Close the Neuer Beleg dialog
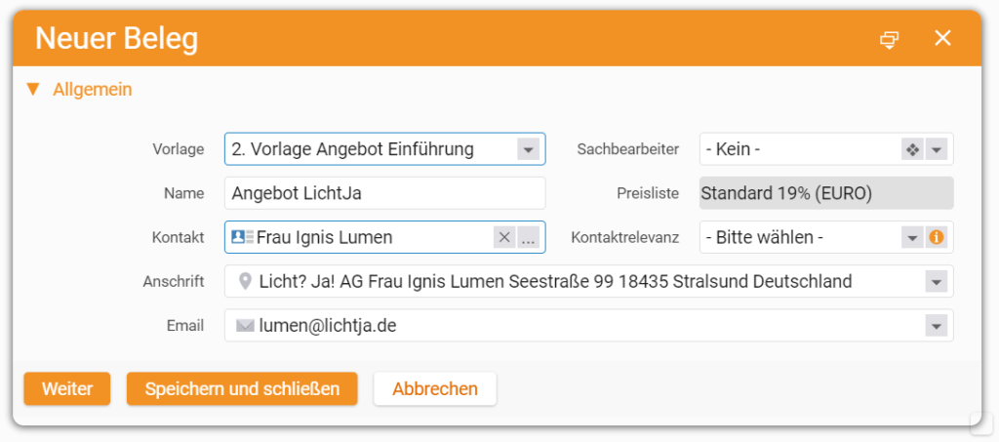This screenshot has height=442, width=999. tap(942, 38)
